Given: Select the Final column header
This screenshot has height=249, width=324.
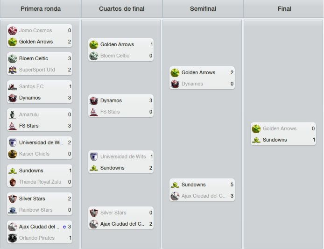Looking at the screenshot, I should tap(284, 9).
